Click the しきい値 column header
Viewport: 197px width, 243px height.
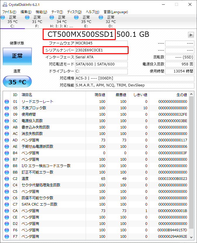click(x=138, y=95)
